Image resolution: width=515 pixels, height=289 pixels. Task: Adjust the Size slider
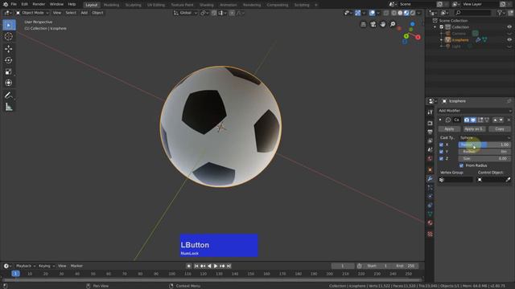coord(484,159)
